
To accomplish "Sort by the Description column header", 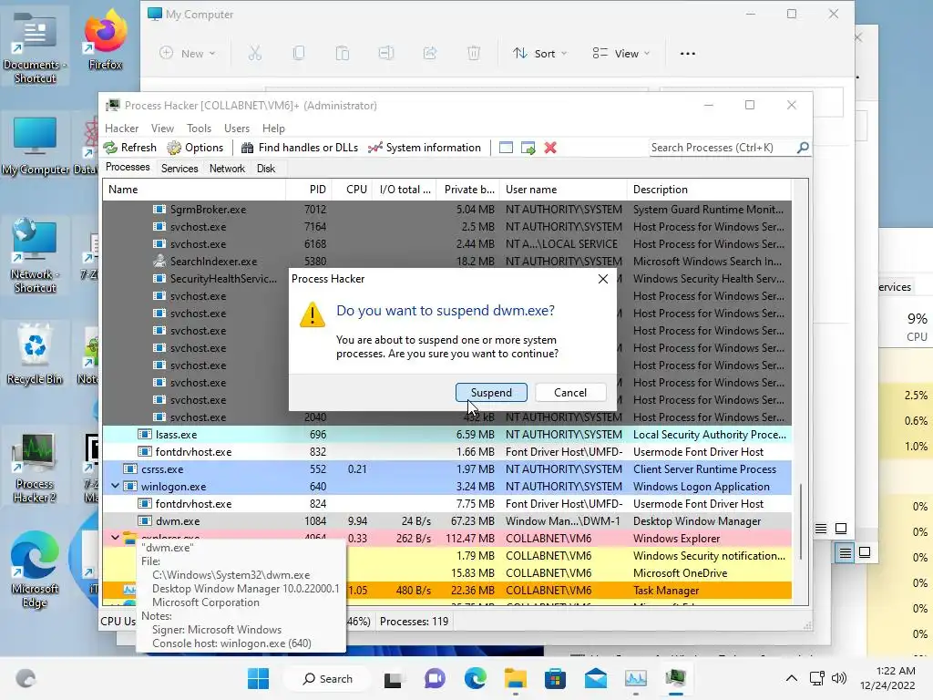I will click(709, 190).
